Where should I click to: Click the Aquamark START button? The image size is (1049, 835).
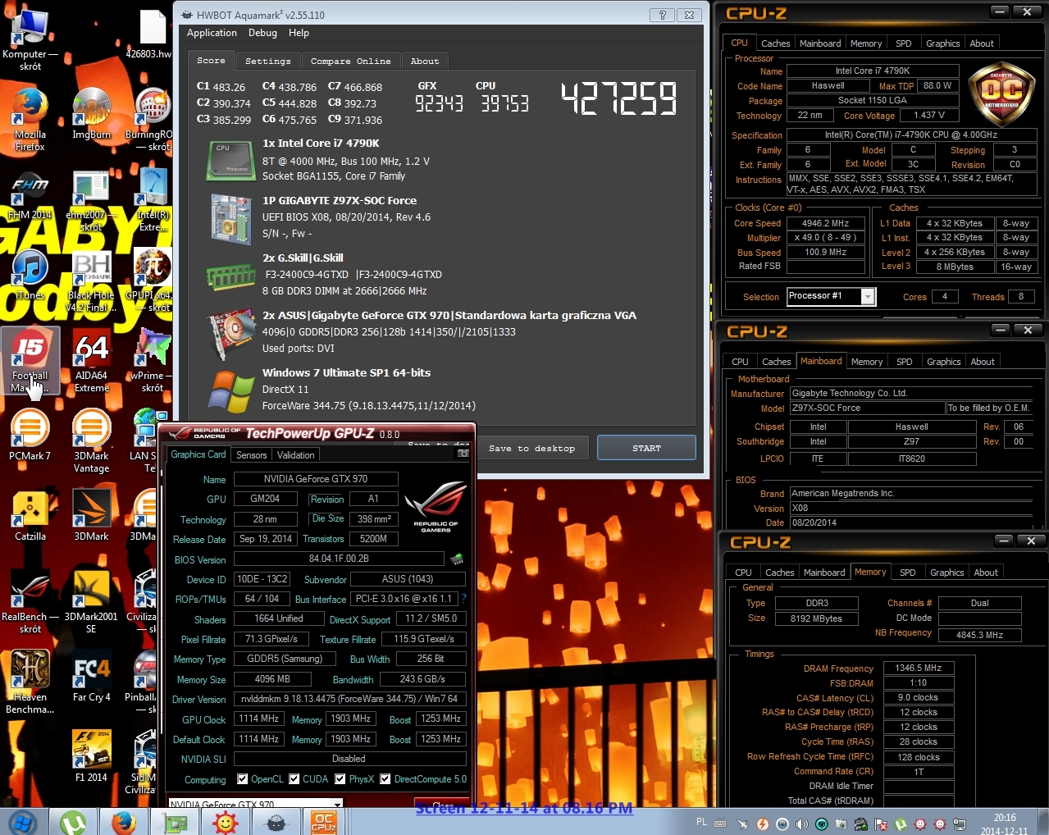click(646, 448)
